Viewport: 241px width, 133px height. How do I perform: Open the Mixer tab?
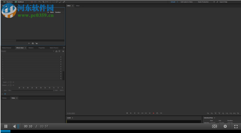tap(78, 6)
